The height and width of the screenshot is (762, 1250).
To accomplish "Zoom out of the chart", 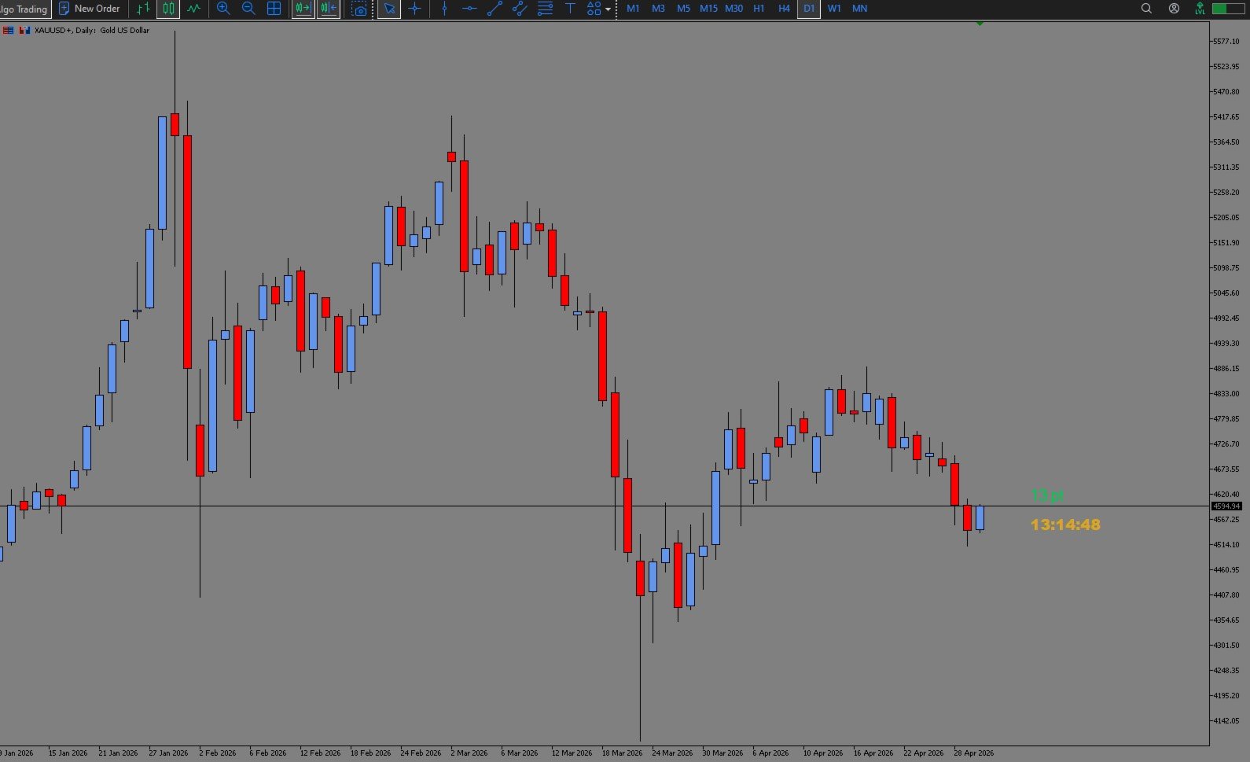I will click(x=248, y=9).
